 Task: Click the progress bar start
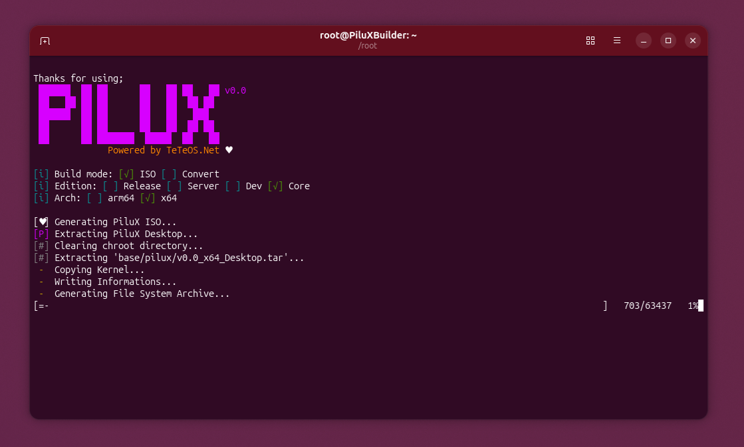point(41,306)
